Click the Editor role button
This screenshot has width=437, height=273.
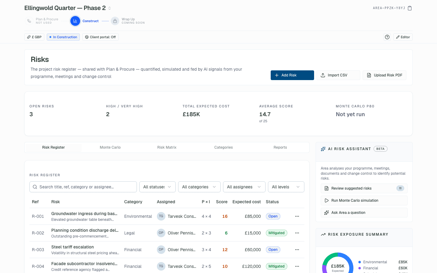point(403,37)
